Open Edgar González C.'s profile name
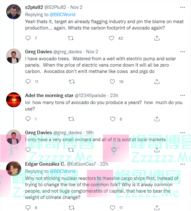Image resolution: width=191 pixels, height=211 pixels. (x=45, y=164)
